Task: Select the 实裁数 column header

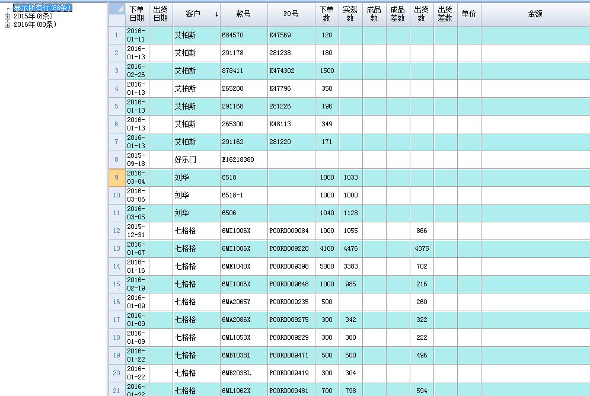Action: [350, 14]
